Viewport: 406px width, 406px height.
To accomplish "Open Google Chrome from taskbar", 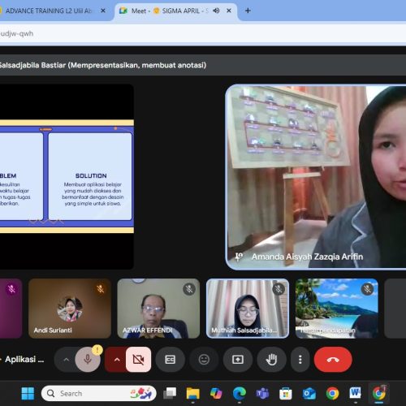I will click(332, 393).
